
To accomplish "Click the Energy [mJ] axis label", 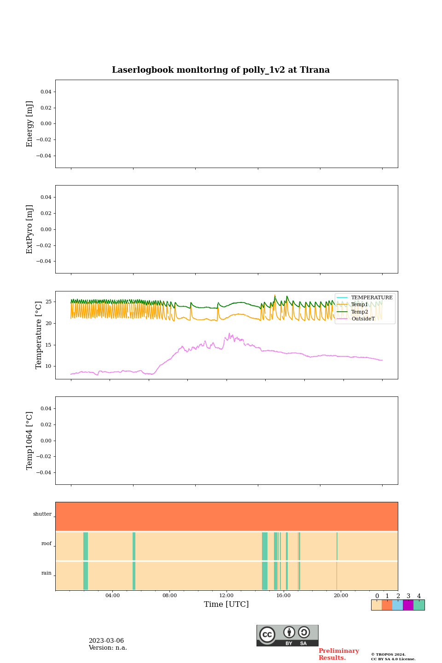I will click(x=30, y=124).
